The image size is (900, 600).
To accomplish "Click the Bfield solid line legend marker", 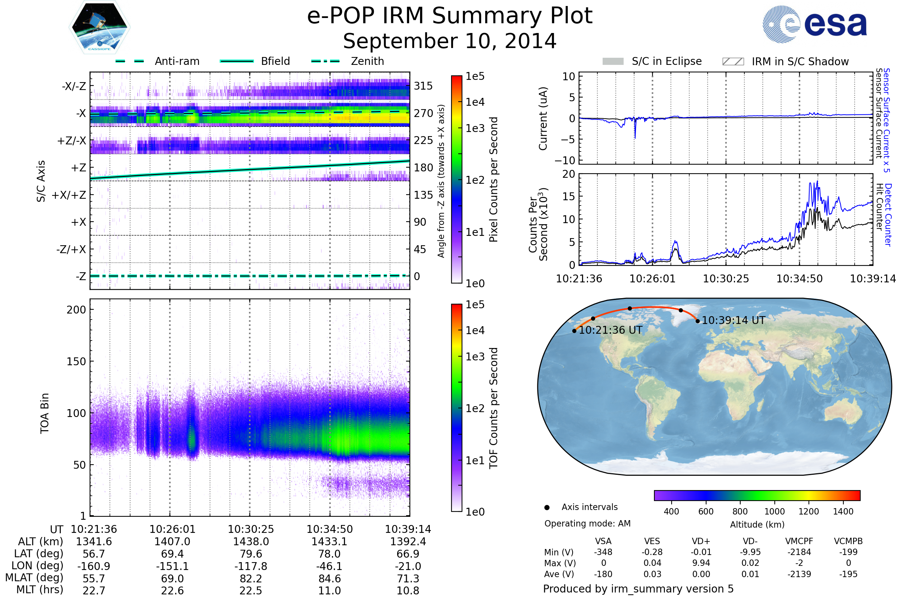I will pyautogui.click(x=237, y=61).
